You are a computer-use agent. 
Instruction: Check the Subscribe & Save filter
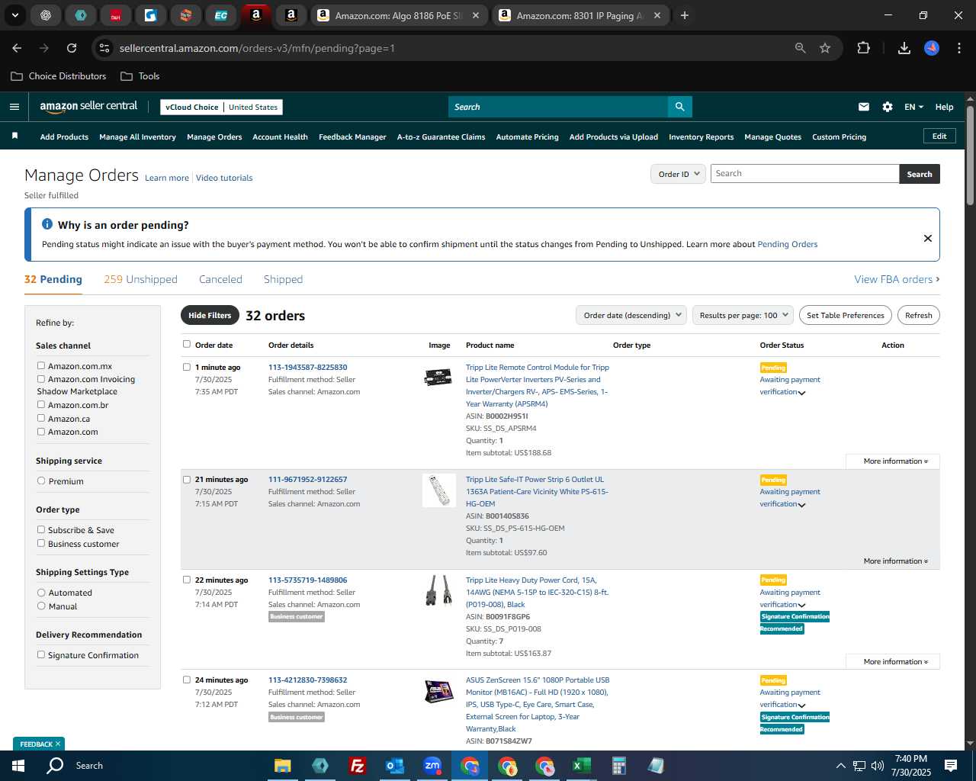coord(41,529)
